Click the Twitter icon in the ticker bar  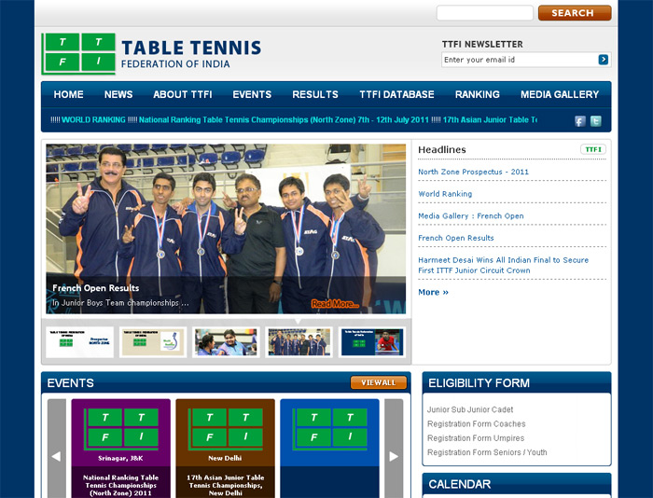point(595,121)
